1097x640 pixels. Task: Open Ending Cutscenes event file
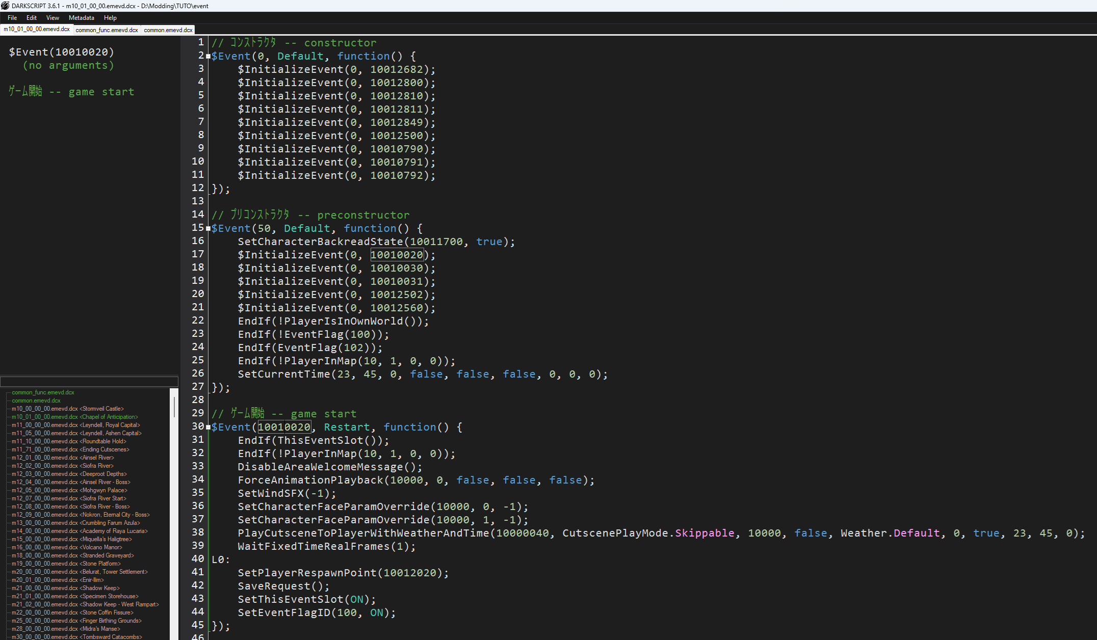tap(70, 449)
